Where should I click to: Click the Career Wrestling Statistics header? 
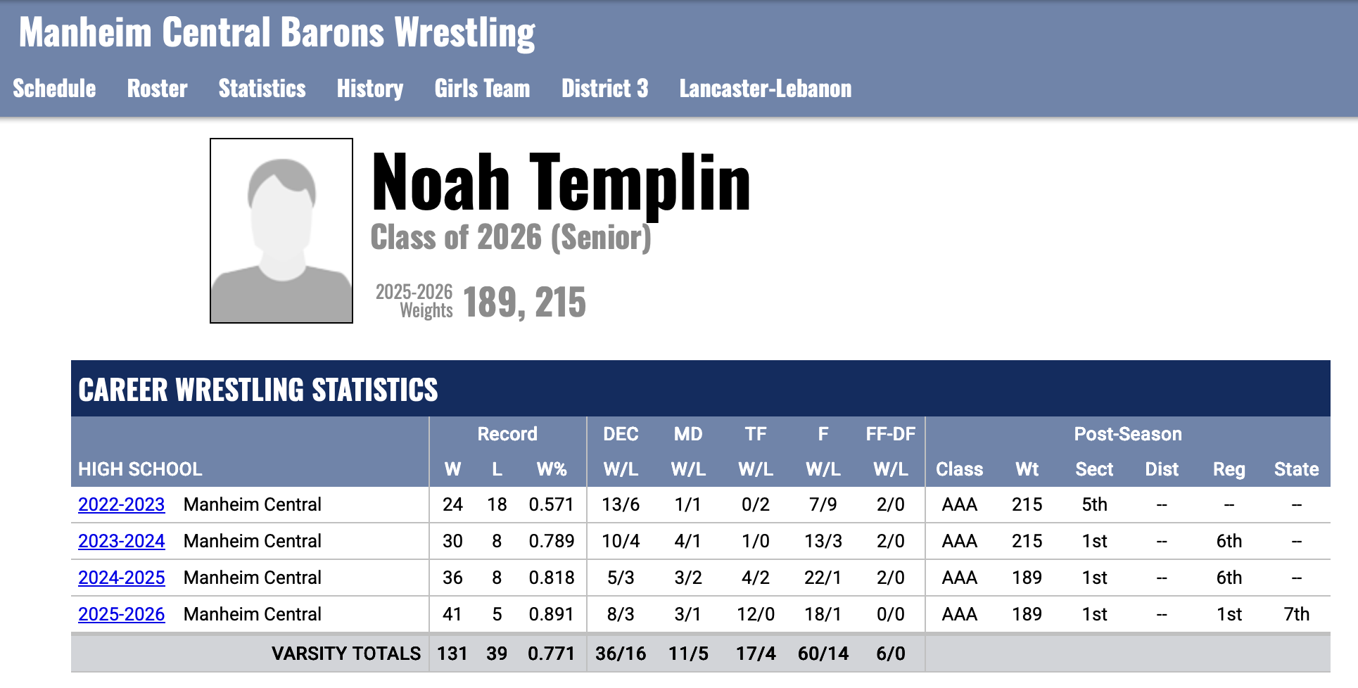[x=258, y=390]
